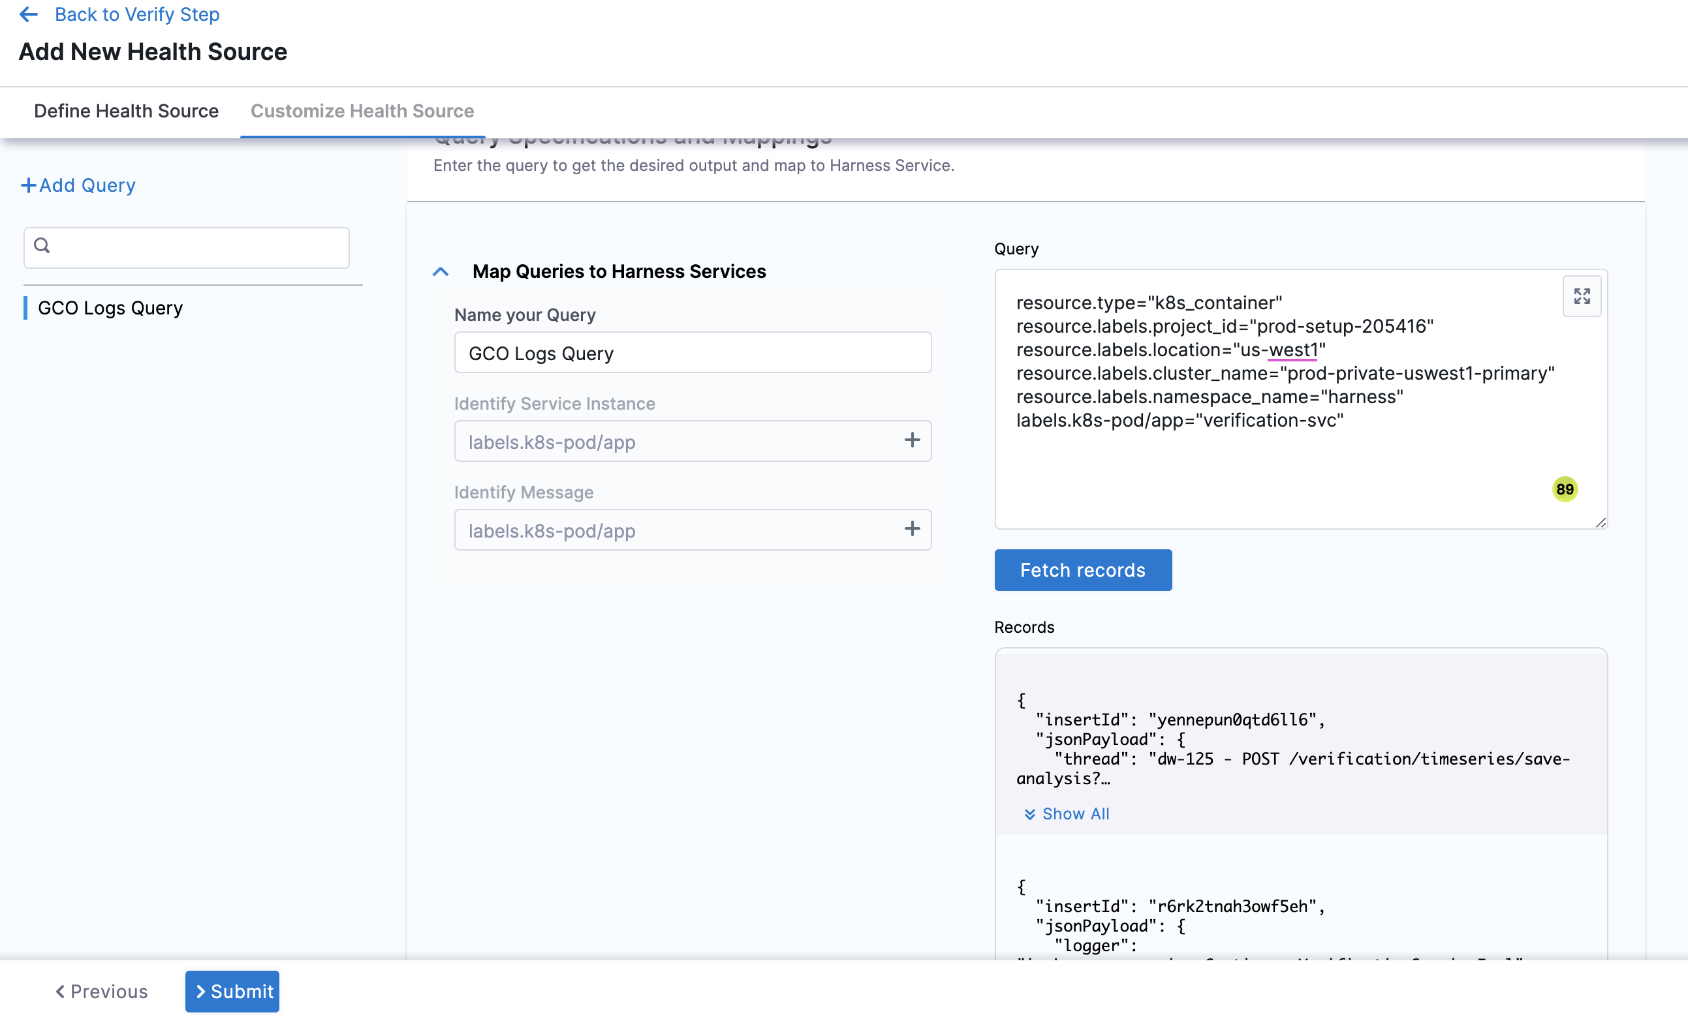
Task: Switch to Define Health Source tab
Action: coord(126,111)
